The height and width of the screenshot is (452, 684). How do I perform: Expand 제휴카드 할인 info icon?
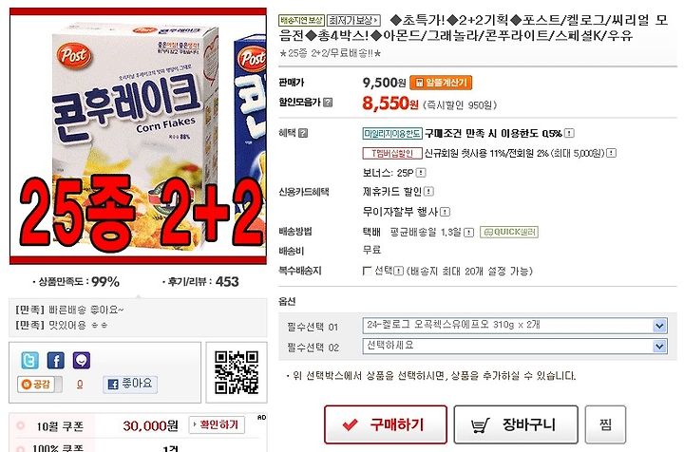point(428,192)
